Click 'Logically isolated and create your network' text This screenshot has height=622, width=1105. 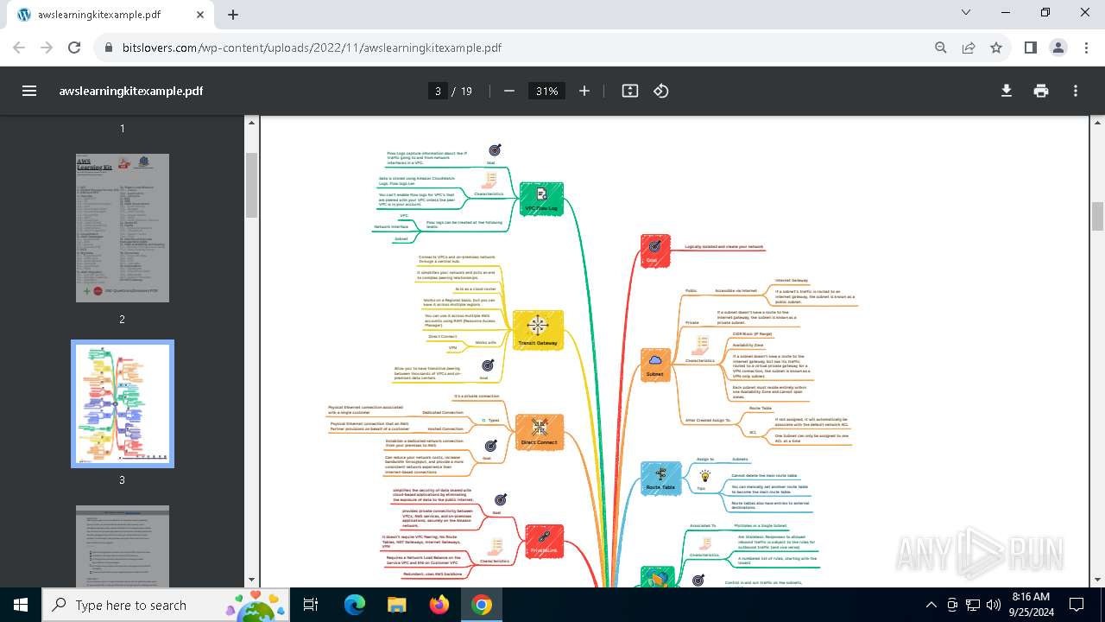tap(724, 247)
